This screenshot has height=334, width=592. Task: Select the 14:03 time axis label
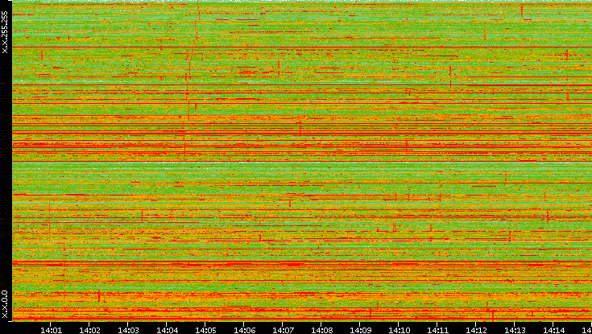tap(127, 330)
